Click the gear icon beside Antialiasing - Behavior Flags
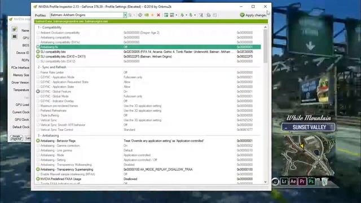The width and height of the screenshot is (361, 203). point(38,140)
